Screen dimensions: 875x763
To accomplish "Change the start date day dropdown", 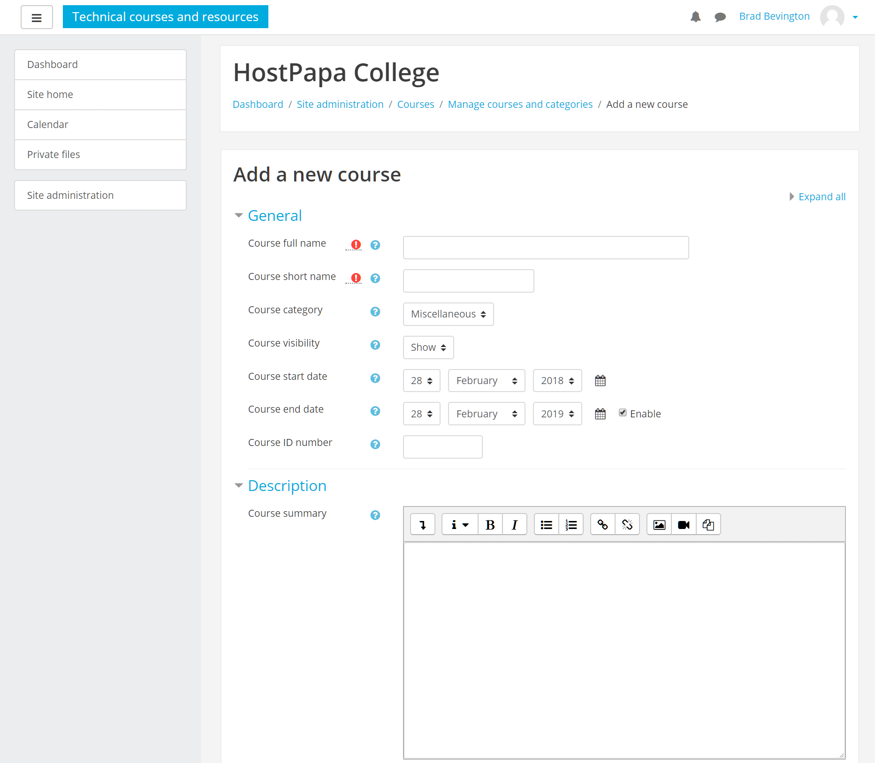I will (x=421, y=380).
